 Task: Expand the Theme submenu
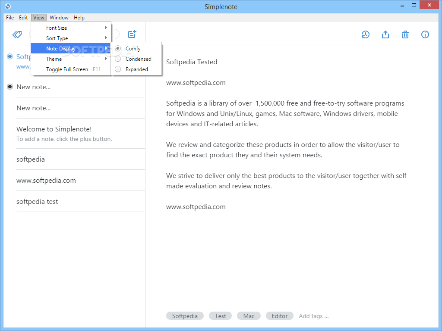(x=71, y=59)
